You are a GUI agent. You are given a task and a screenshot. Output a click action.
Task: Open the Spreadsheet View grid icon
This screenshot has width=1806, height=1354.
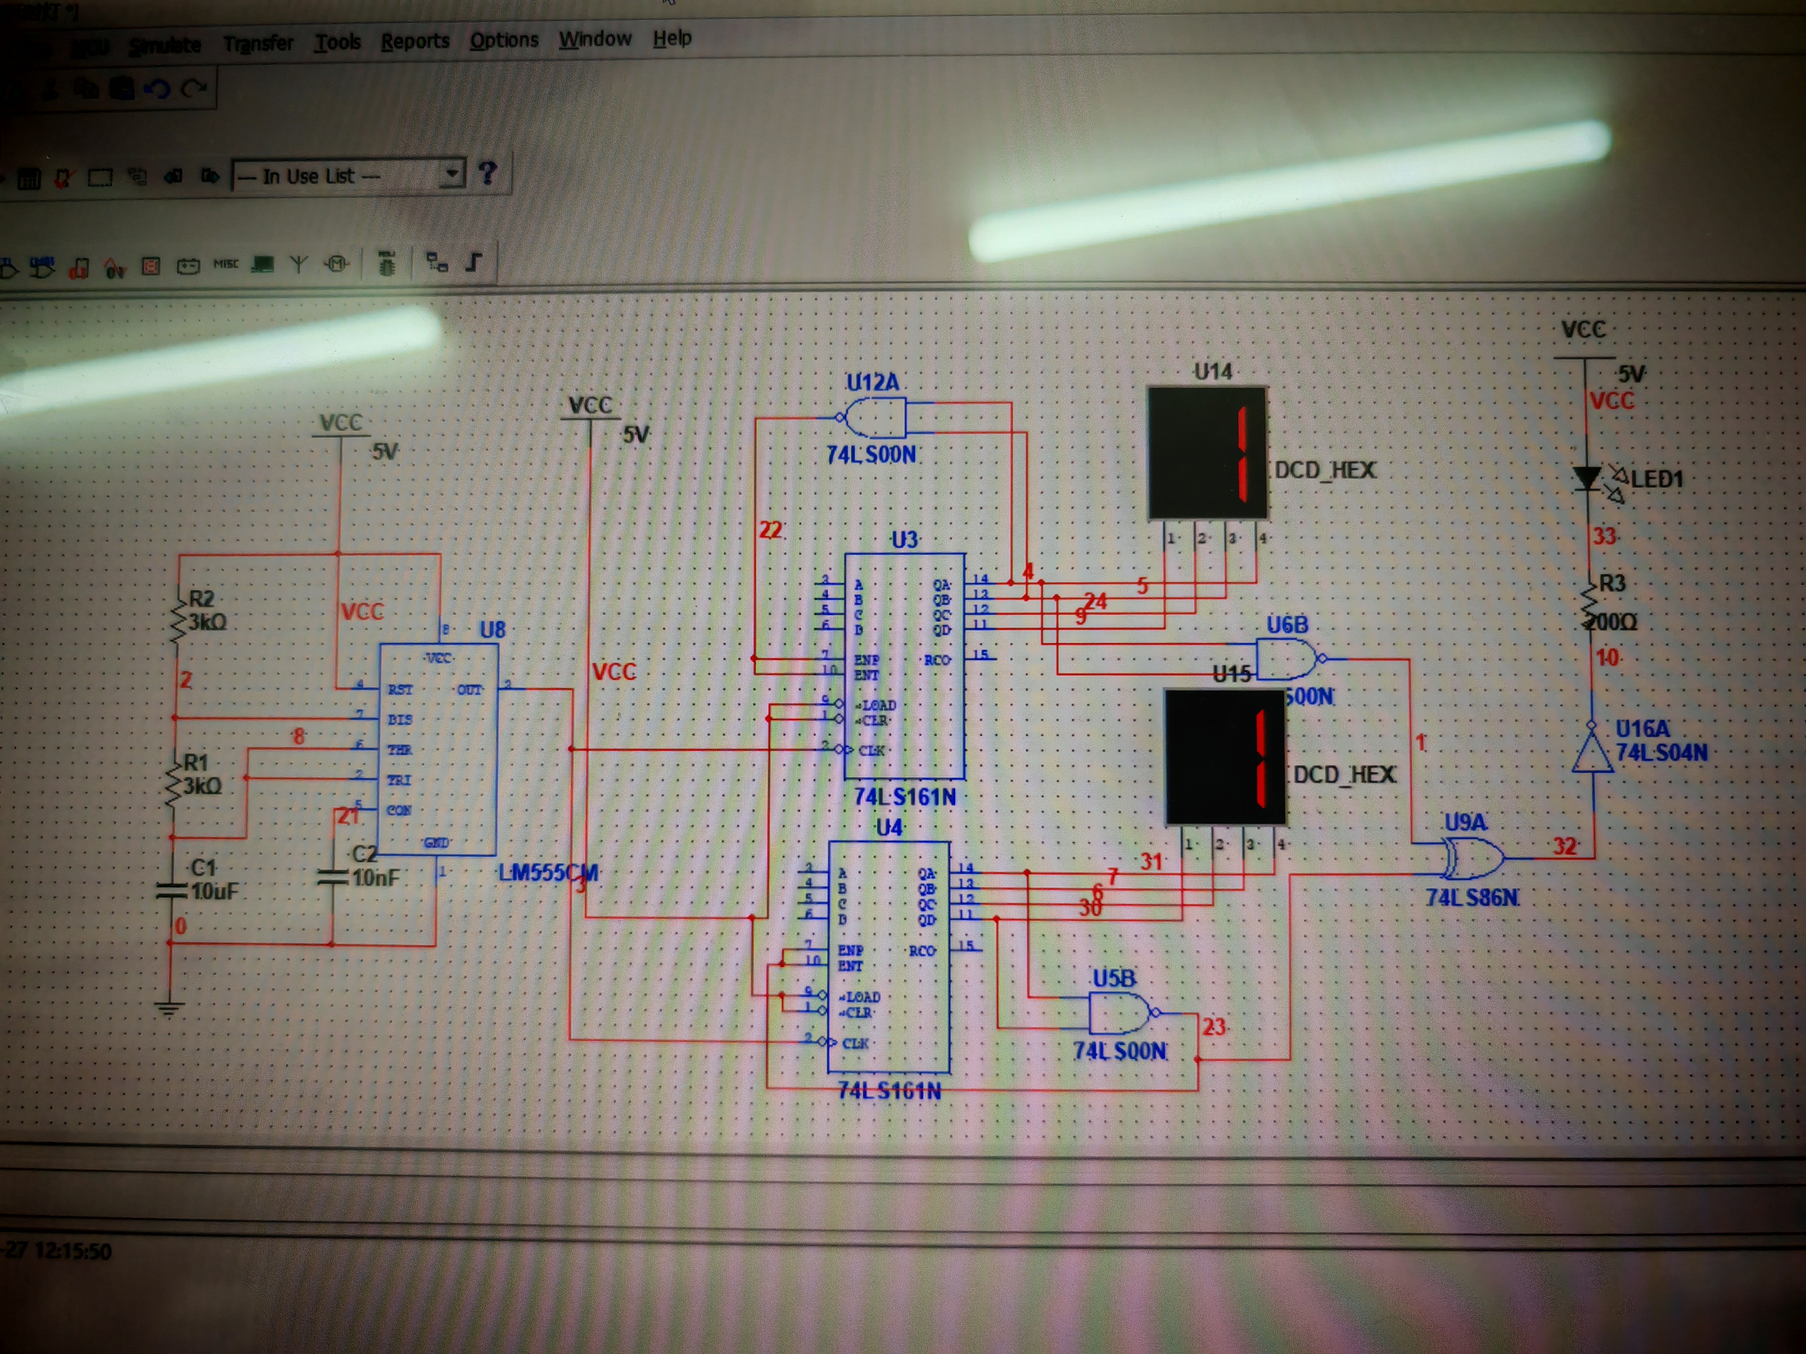[30, 178]
